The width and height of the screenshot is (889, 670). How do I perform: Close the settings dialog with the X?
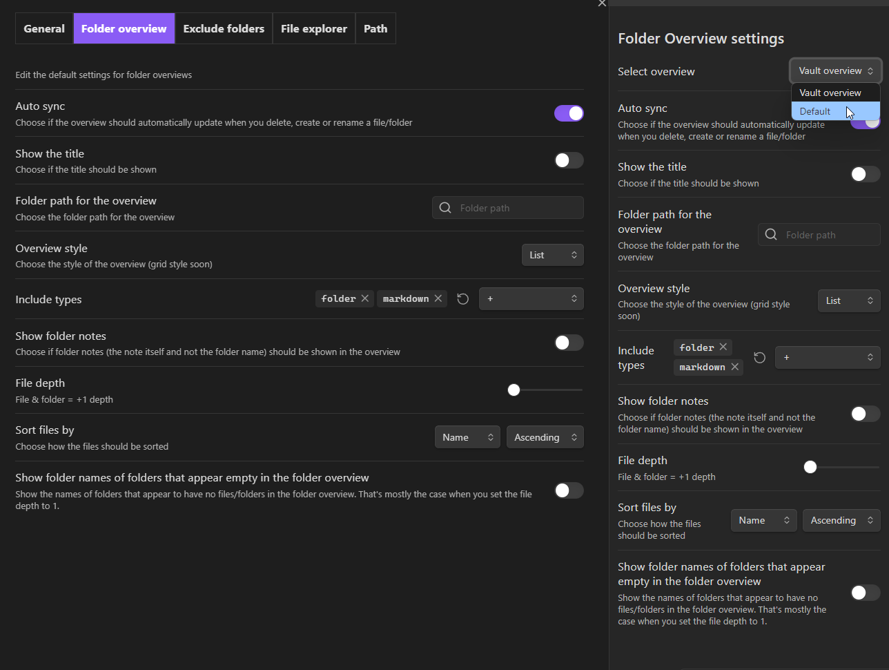(602, 3)
